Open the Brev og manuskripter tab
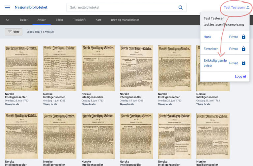This screenshot has width=253, height=166. click(125, 20)
